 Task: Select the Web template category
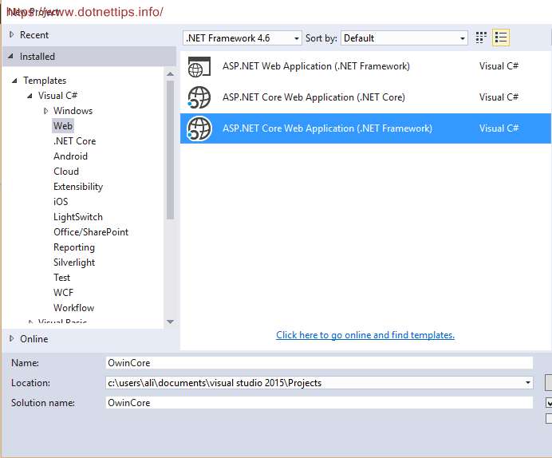63,126
